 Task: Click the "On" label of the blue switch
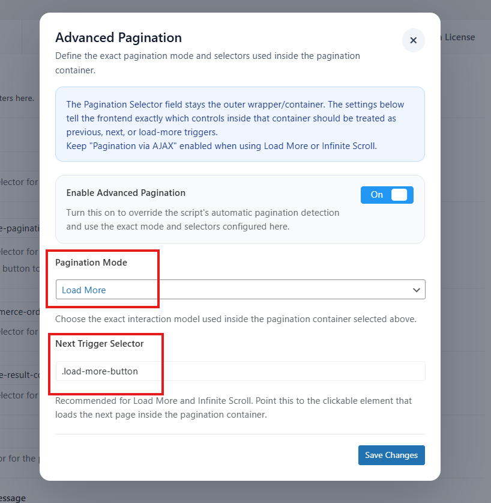[376, 195]
